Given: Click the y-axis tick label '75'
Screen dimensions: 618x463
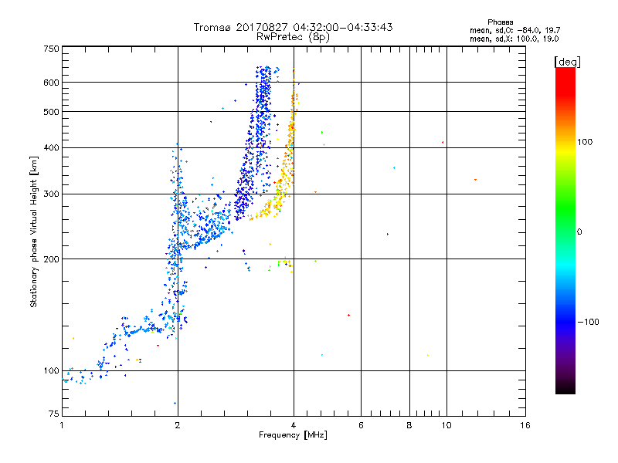Looking at the screenshot, I should 53,414.
